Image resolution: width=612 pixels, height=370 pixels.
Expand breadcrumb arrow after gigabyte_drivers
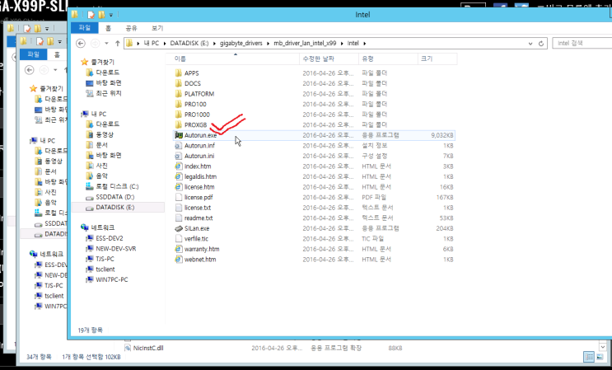pos(269,44)
